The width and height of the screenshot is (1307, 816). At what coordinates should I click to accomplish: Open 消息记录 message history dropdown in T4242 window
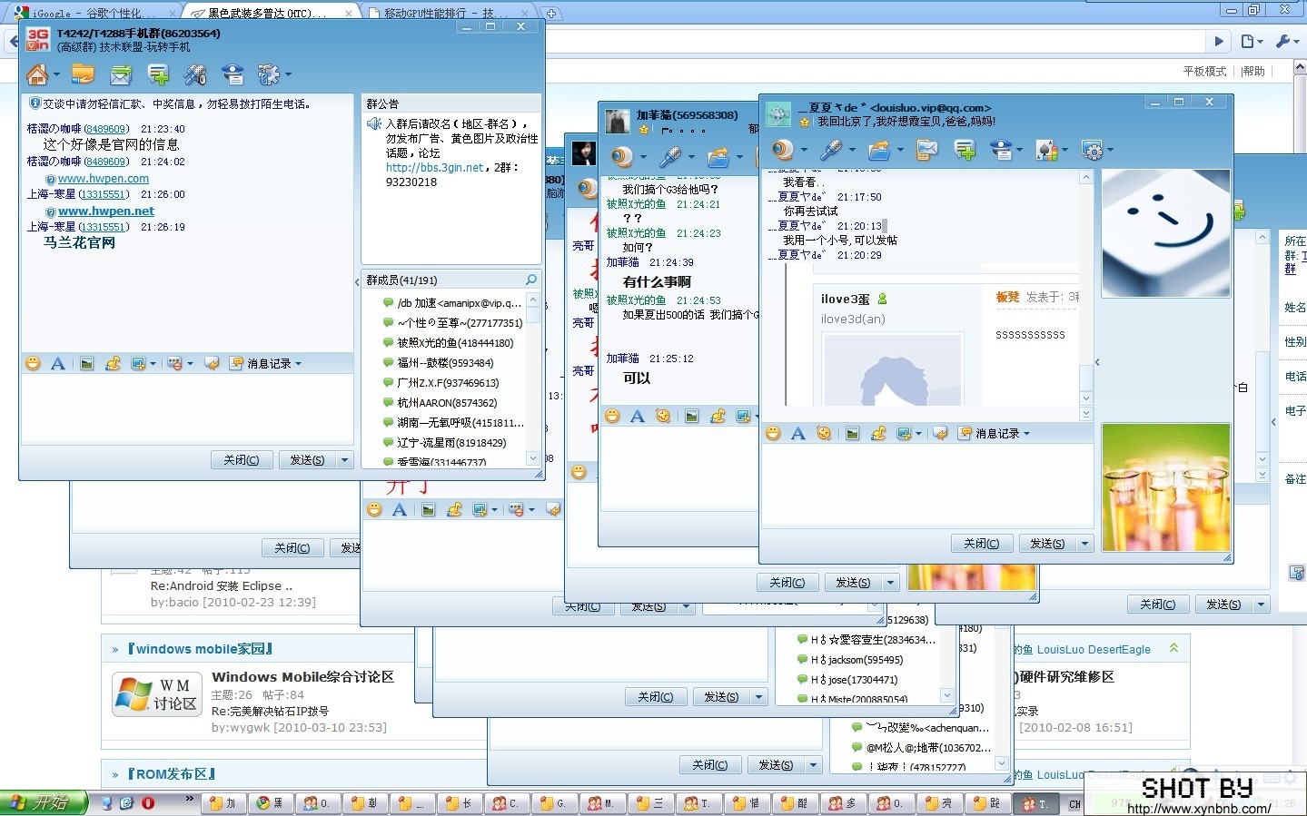pyautogui.click(x=266, y=363)
